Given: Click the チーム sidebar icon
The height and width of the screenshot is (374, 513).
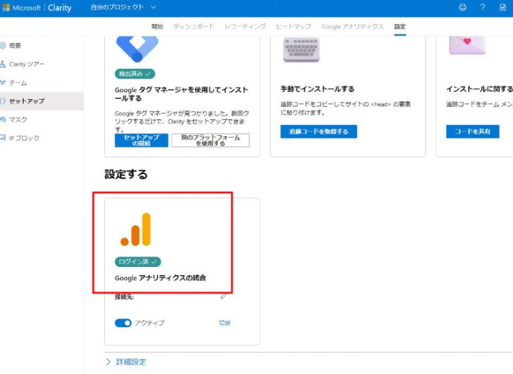Looking at the screenshot, I should coord(3,82).
